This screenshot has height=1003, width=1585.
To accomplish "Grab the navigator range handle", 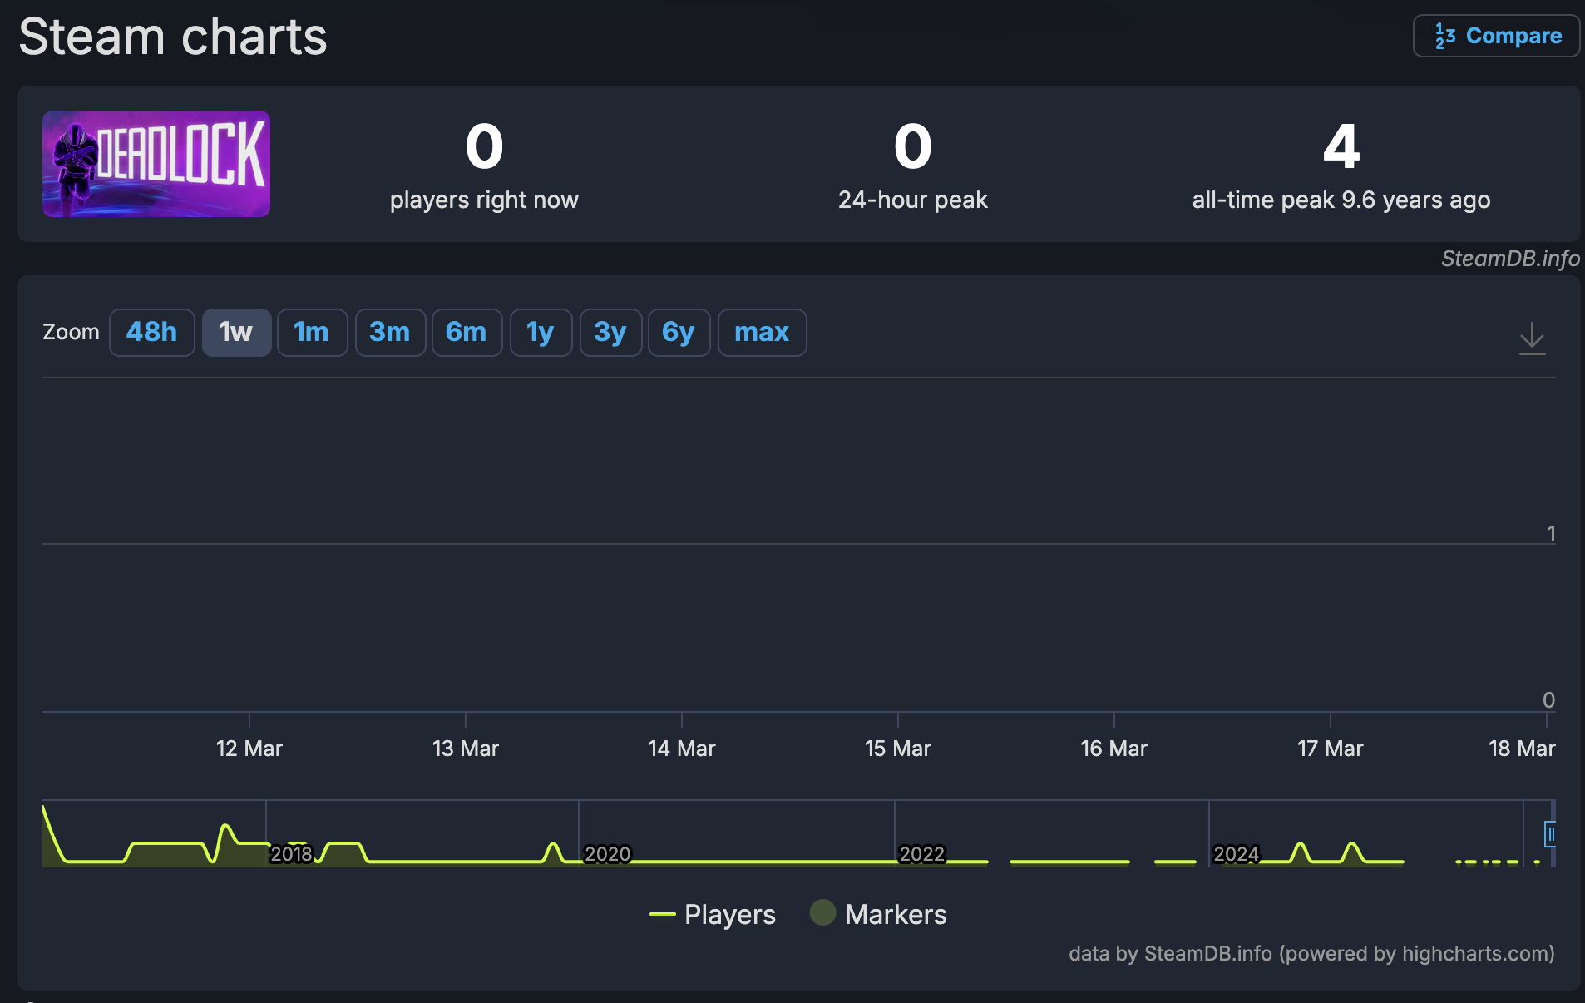I will point(1550,833).
